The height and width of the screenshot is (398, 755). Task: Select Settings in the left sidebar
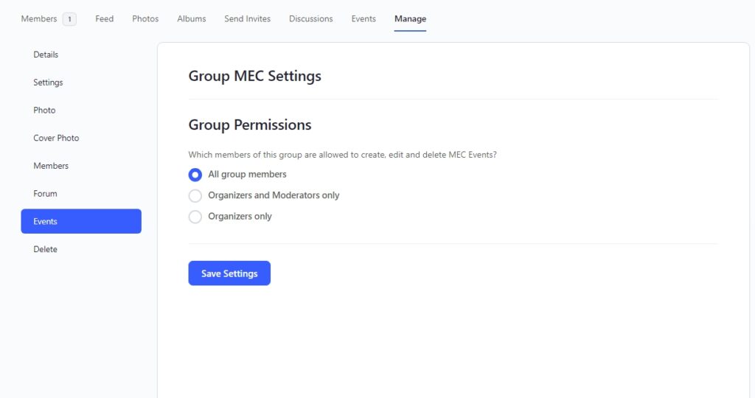click(48, 83)
